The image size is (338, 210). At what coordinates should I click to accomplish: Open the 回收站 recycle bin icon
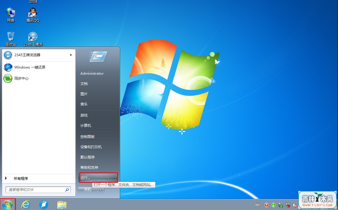pyautogui.click(x=11, y=39)
